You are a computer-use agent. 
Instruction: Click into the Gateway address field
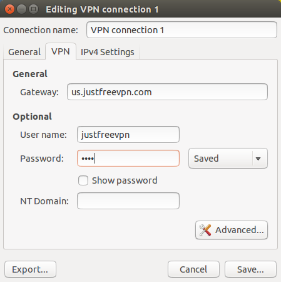point(167,92)
